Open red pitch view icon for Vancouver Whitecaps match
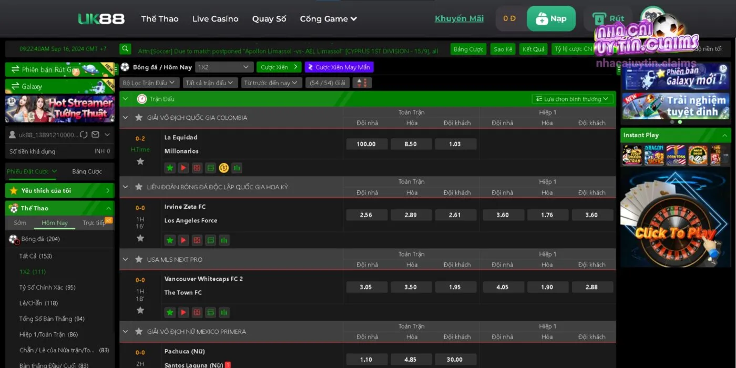 [197, 312]
